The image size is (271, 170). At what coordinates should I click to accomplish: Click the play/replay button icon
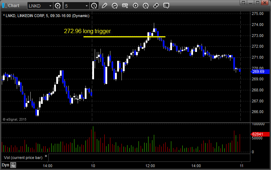pos(135,6)
